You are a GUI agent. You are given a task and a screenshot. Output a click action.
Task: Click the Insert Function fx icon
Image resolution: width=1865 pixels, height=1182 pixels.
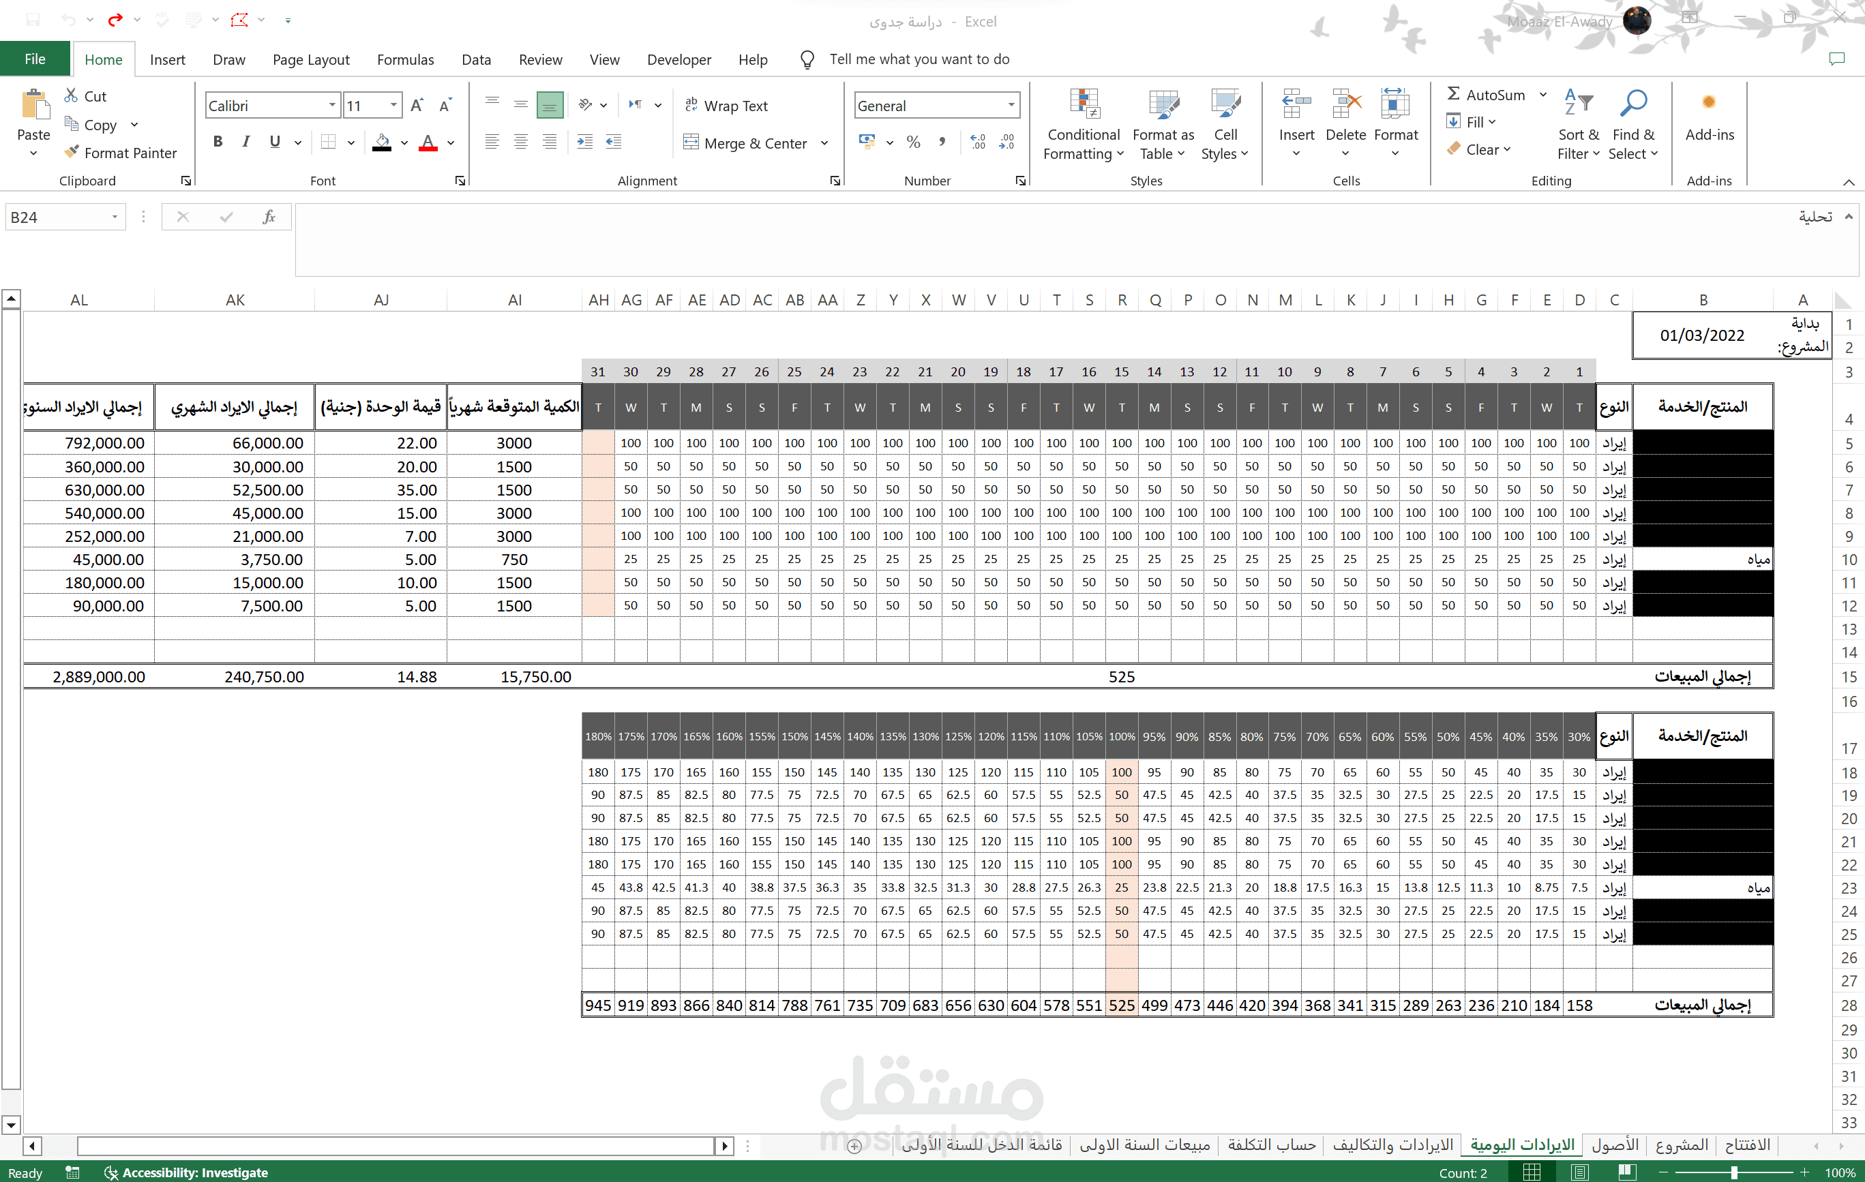click(x=269, y=217)
